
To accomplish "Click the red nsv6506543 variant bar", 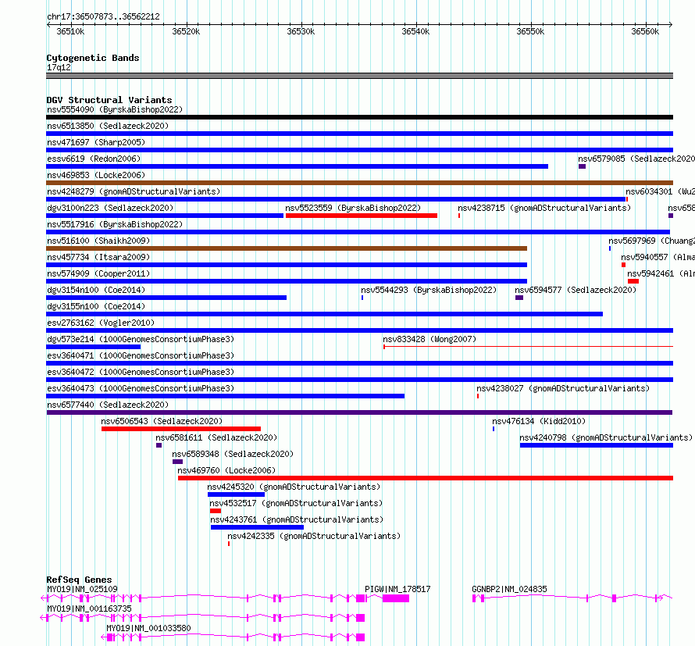I will point(181,429).
